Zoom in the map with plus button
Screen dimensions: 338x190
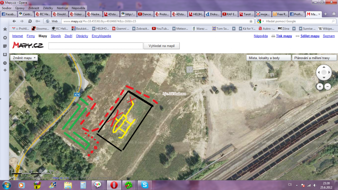pyautogui.click(x=320, y=87)
